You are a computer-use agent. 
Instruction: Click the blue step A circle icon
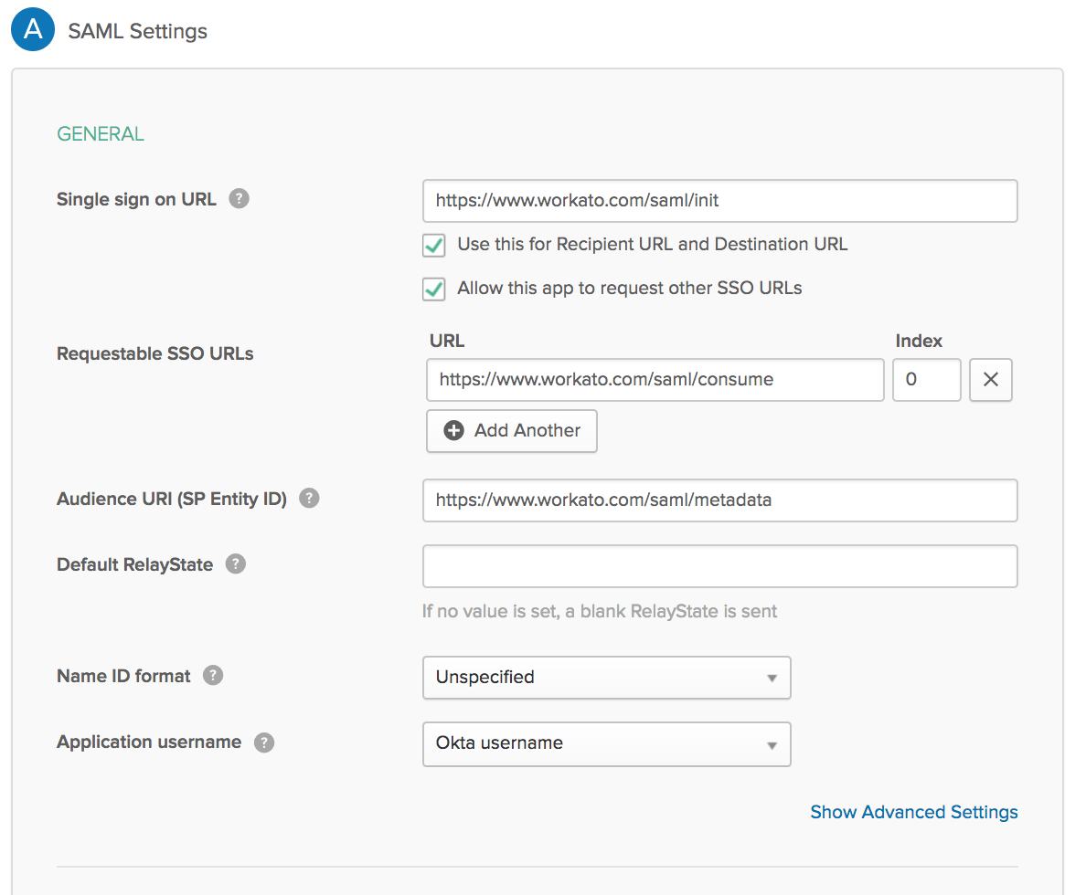tap(33, 30)
